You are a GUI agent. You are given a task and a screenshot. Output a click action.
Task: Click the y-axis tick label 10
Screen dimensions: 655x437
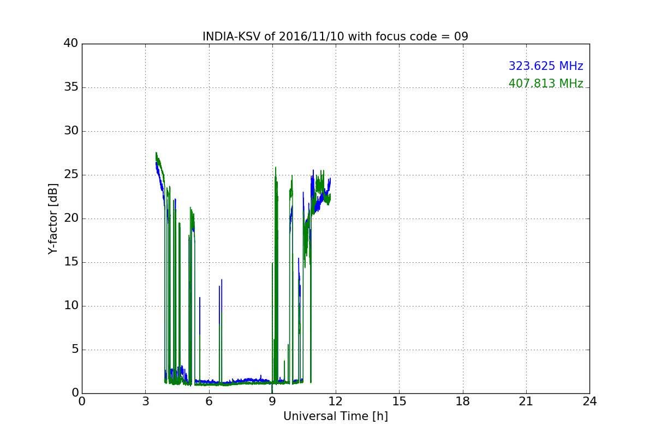(71, 306)
